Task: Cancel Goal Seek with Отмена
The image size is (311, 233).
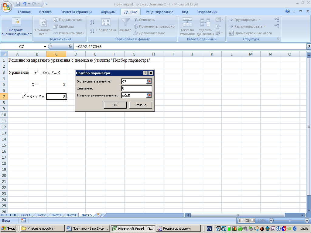Action: pos(140,105)
